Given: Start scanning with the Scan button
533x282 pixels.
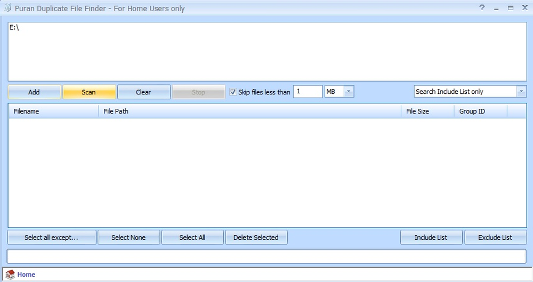Looking at the screenshot, I should point(89,92).
